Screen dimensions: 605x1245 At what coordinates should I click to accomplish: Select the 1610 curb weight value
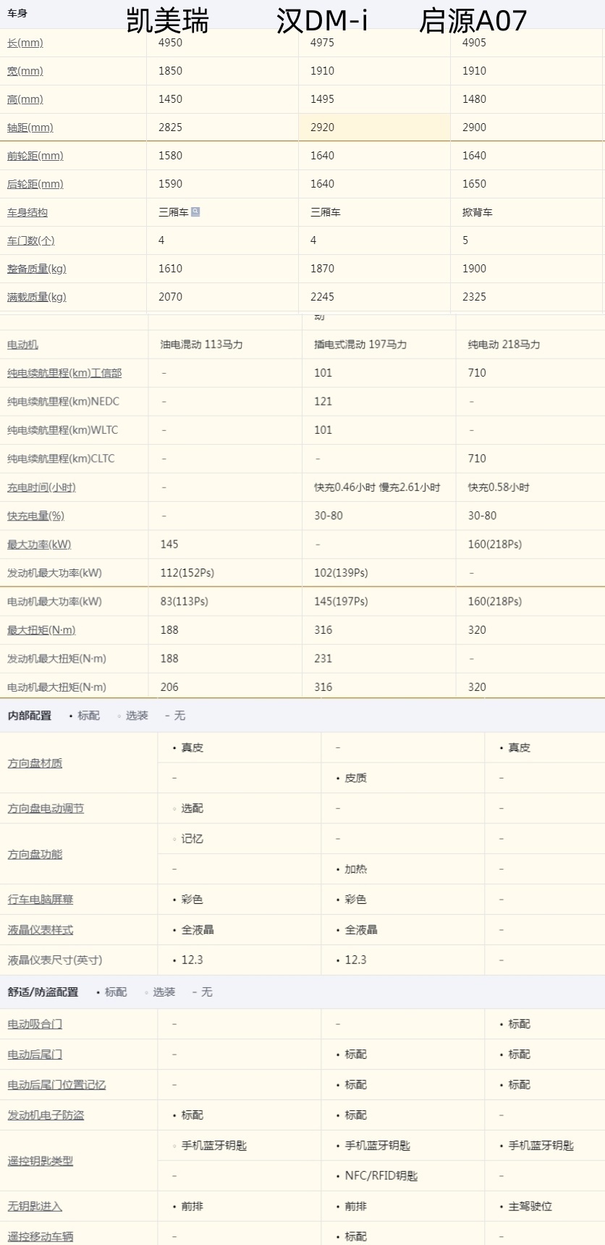(171, 269)
